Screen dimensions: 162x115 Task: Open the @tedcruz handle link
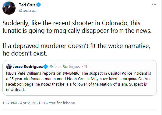27,11
